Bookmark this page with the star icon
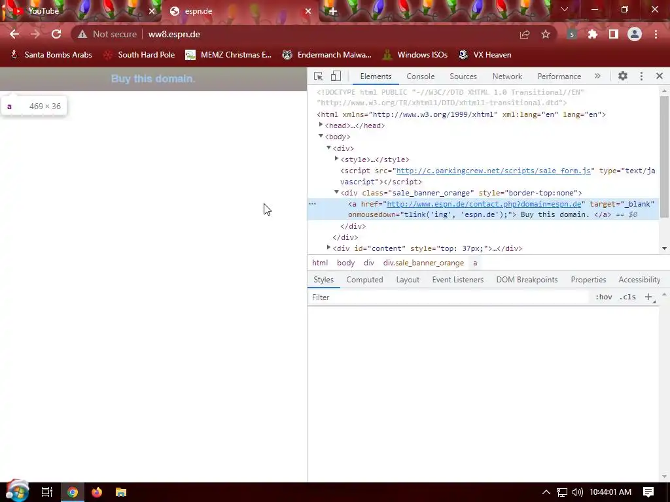Image resolution: width=670 pixels, height=502 pixels. [x=546, y=34]
